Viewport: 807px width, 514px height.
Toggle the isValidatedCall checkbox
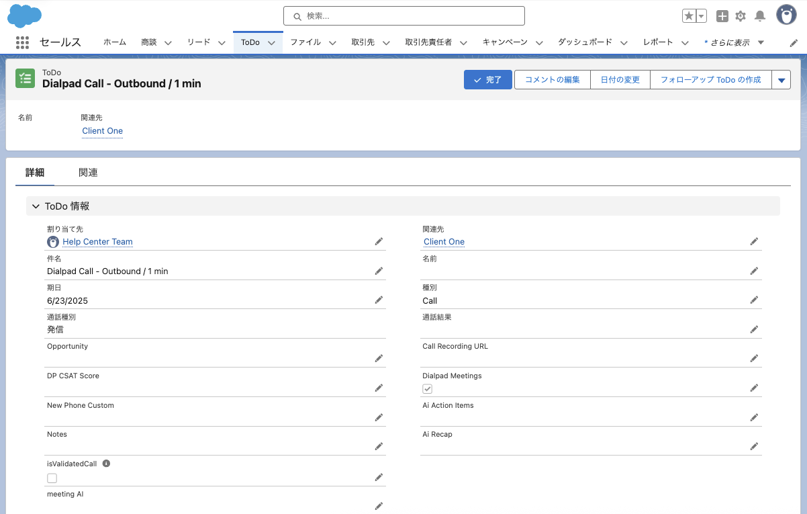pos(52,478)
